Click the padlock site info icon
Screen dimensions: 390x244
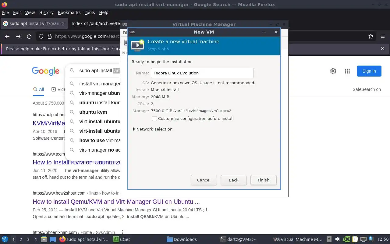click(50, 36)
